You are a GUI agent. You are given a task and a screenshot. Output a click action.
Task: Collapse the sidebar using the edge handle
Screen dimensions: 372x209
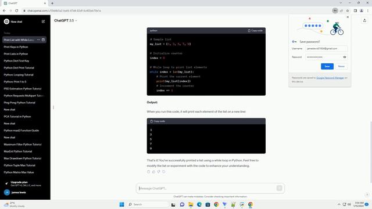[53, 107]
